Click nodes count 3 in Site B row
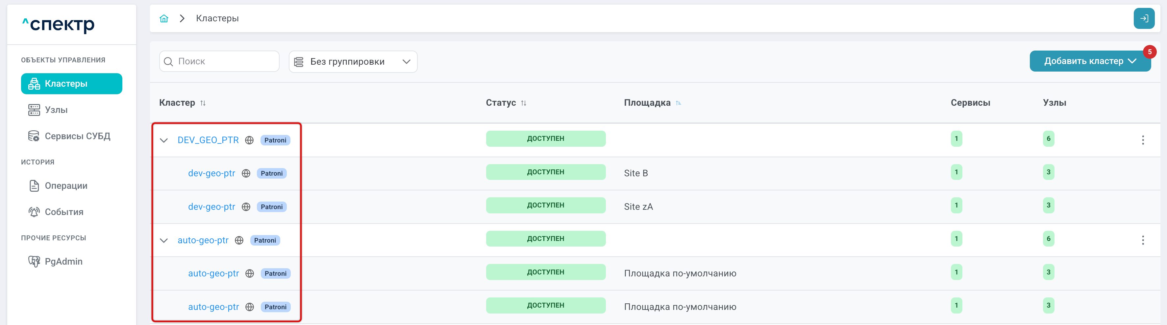This screenshot has width=1167, height=325. [x=1048, y=172]
